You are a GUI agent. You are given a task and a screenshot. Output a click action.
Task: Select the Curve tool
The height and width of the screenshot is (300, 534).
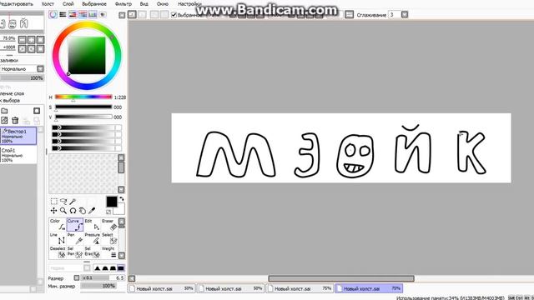pyautogui.click(x=75, y=224)
